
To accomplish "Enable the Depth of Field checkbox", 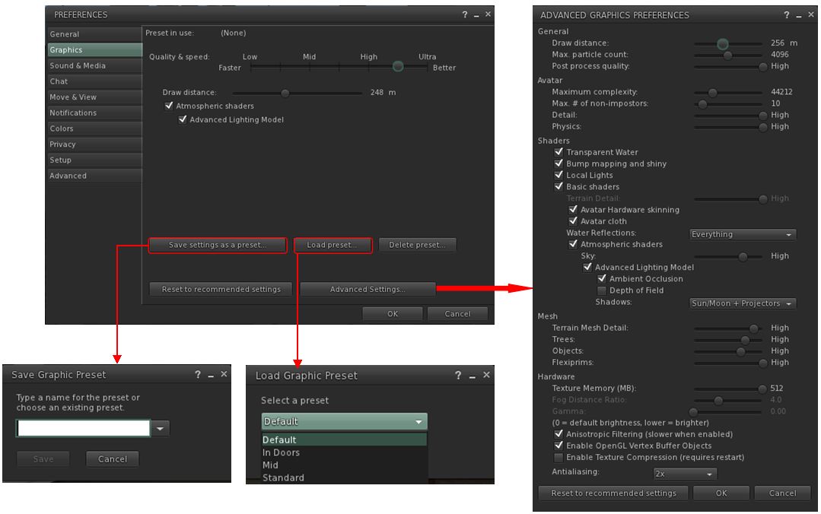I will (x=602, y=290).
